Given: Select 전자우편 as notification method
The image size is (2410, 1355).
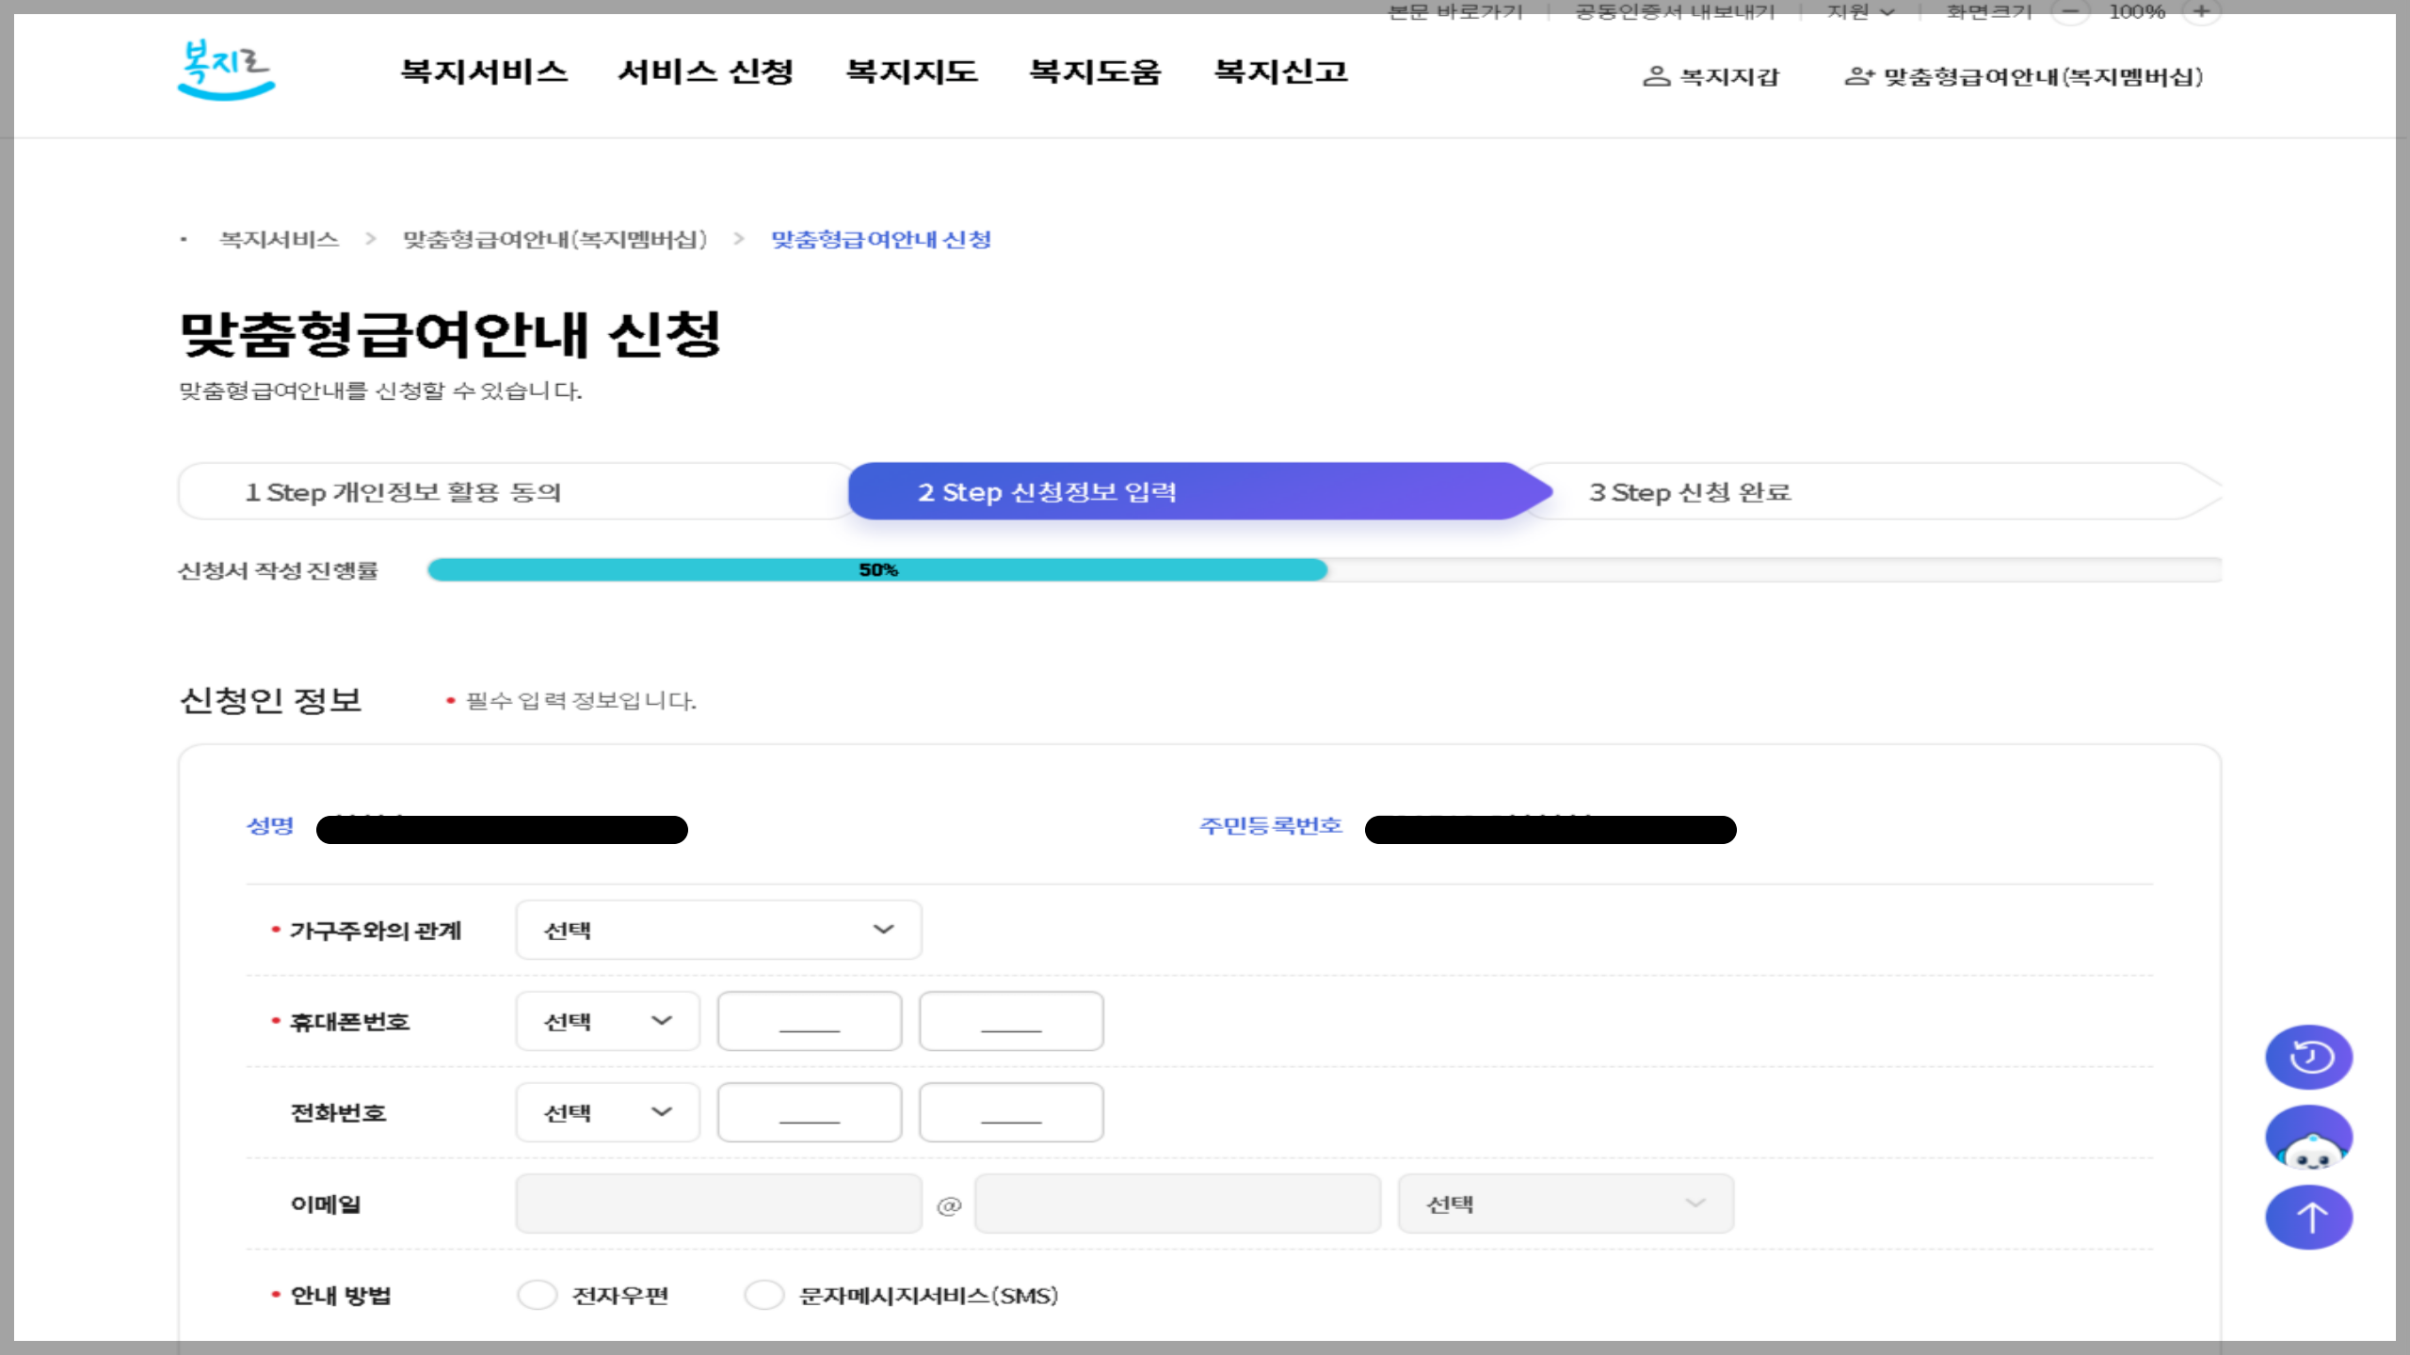Looking at the screenshot, I should click(538, 1295).
